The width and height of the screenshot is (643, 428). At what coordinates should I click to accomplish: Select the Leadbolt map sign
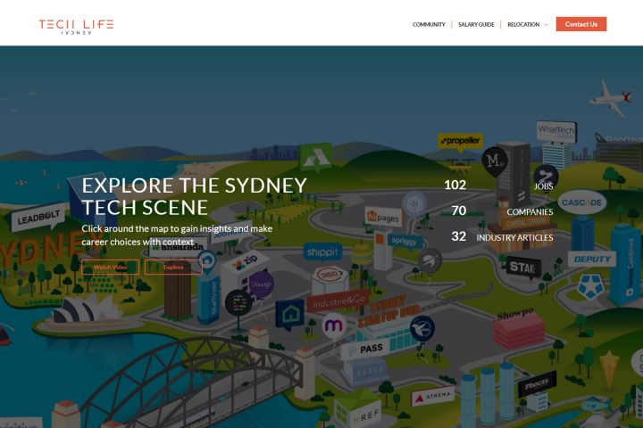38,217
